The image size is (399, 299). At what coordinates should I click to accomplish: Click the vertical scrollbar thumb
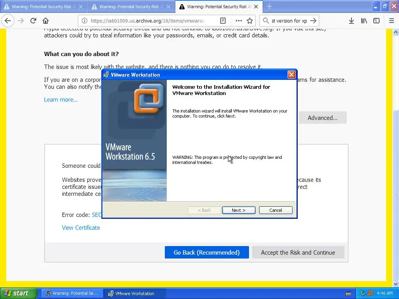pyautogui.click(x=396, y=195)
